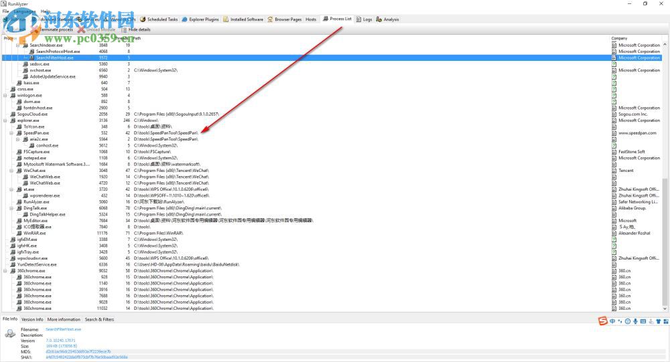Open the Hosts tab
The height and width of the screenshot is (362, 670).
tap(311, 19)
